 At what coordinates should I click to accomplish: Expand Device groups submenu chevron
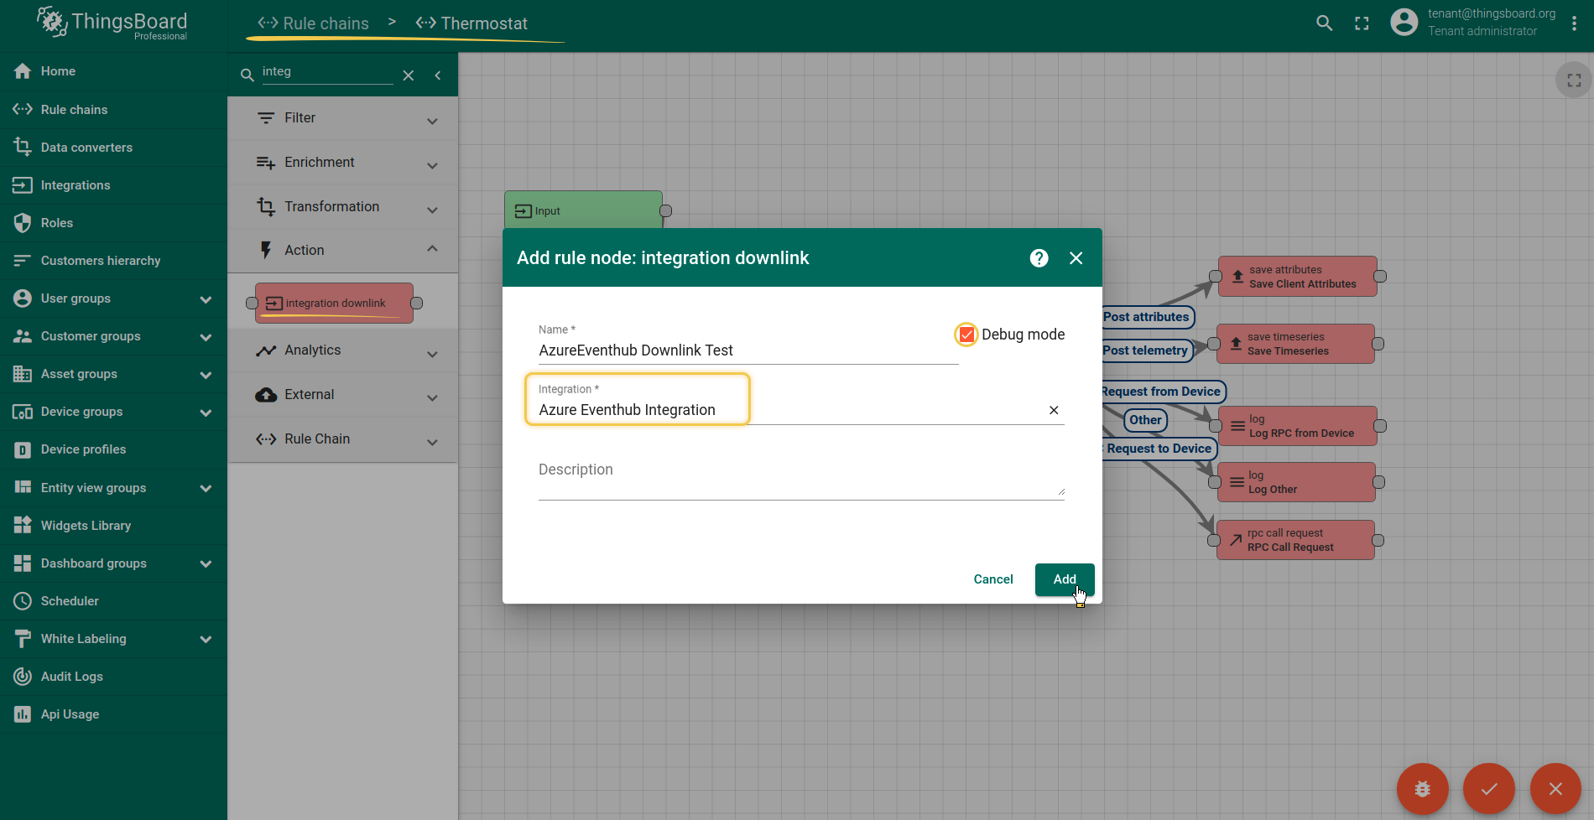click(206, 413)
